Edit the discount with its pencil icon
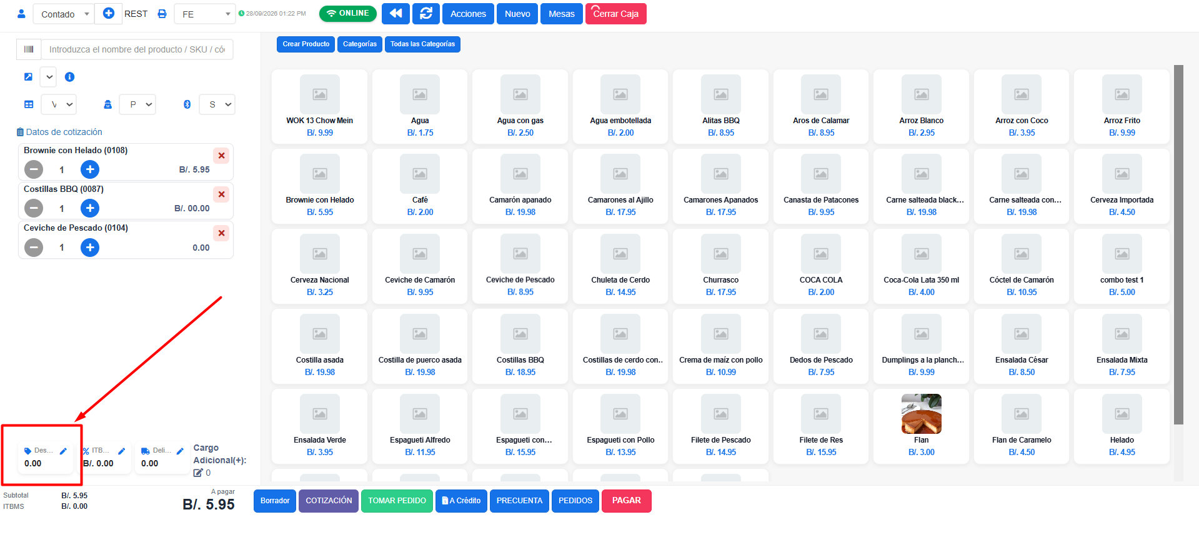This screenshot has width=1199, height=537. (63, 451)
